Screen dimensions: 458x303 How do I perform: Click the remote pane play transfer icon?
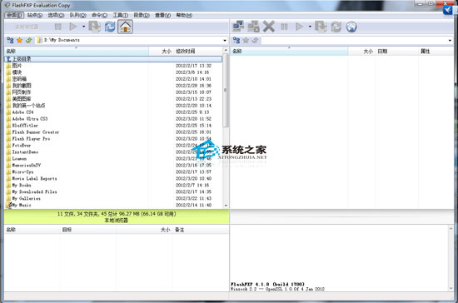point(299,27)
